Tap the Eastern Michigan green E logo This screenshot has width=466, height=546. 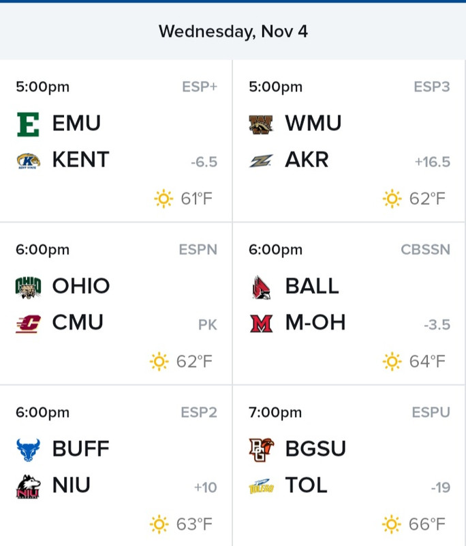tap(28, 124)
